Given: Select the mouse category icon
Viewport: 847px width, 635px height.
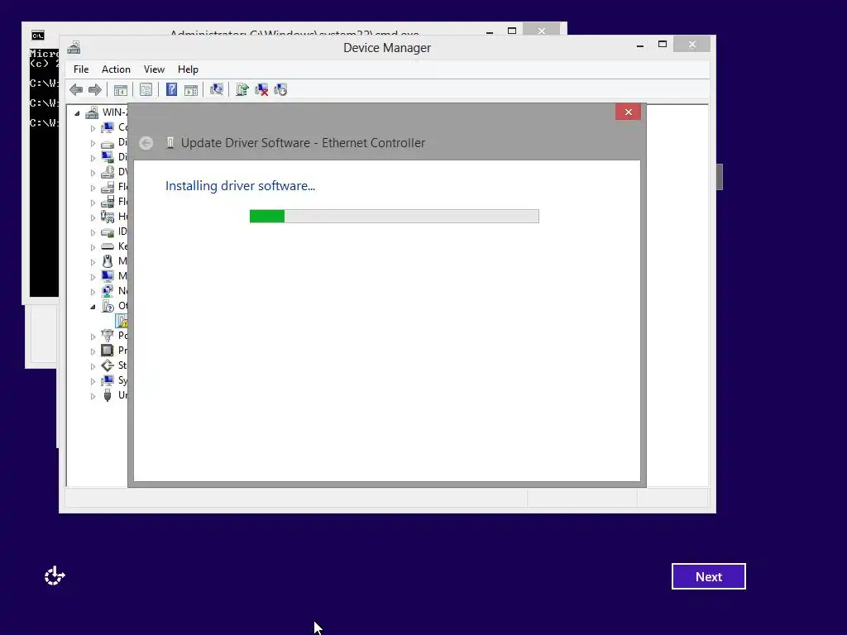Looking at the screenshot, I should (x=108, y=261).
